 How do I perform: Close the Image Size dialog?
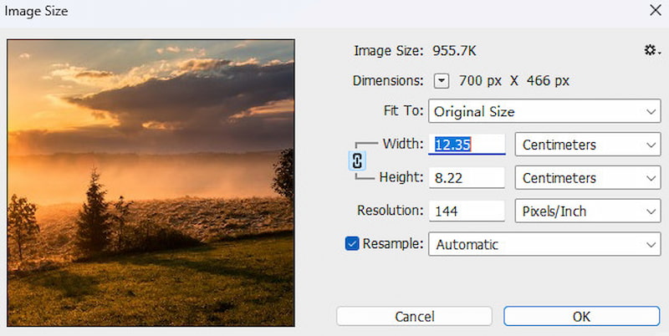tap(656, 10)
